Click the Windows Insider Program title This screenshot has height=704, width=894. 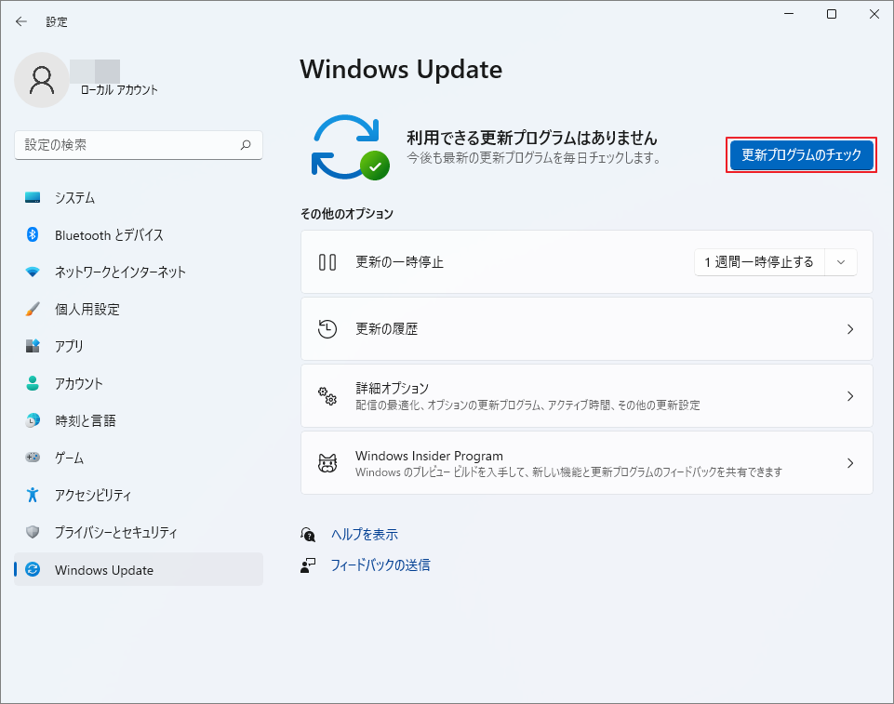430,456
